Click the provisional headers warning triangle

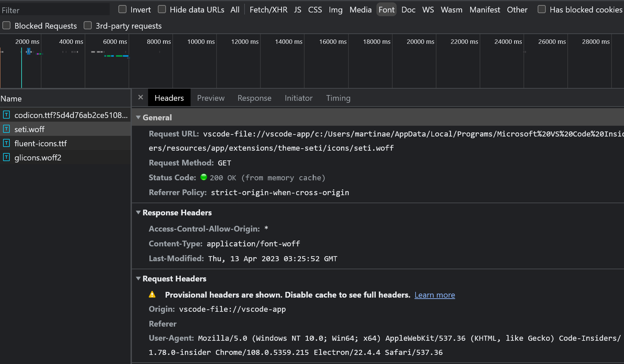(152, 294)
